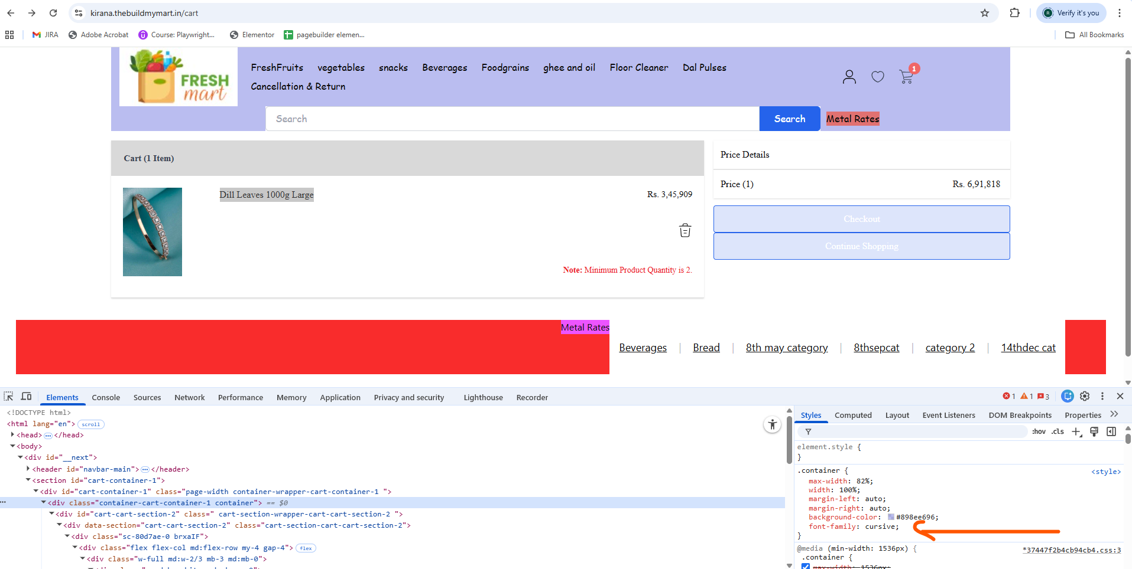Screen dimensions: 1132x569
Task: Click the issues count flag indicator
Action: pyautogui.click(x=1043, y=396)
